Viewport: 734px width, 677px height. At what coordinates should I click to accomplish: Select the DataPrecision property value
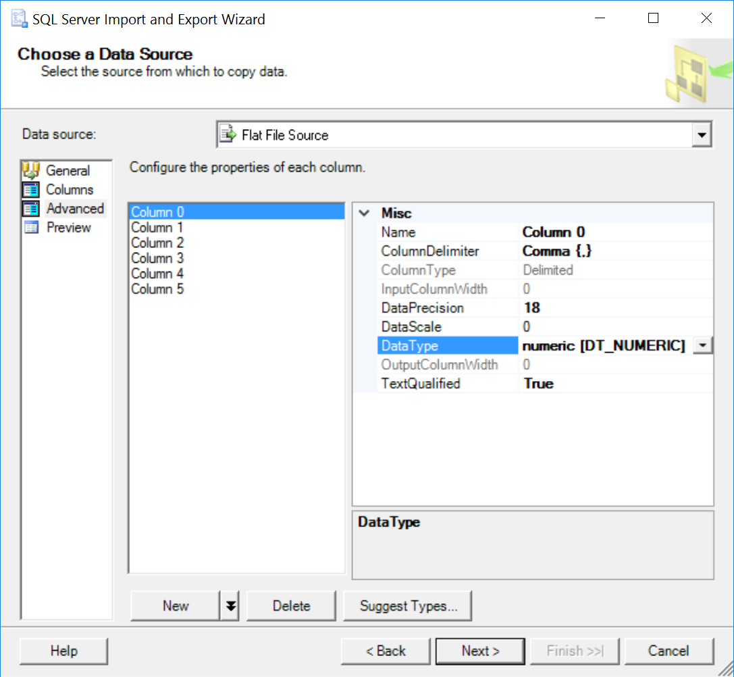click(x=614, y=308)
